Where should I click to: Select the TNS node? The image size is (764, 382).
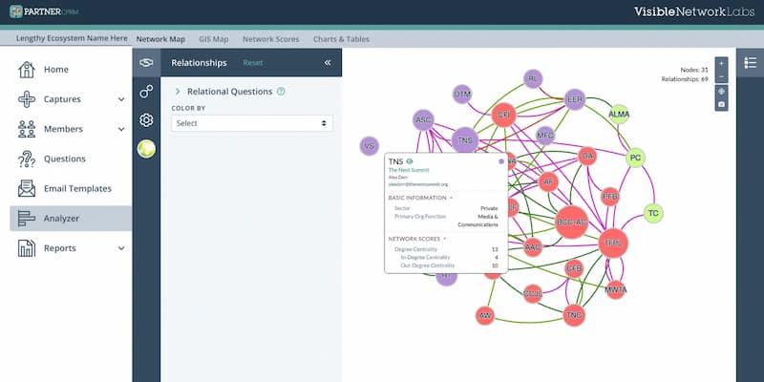(x=465, y=140)
